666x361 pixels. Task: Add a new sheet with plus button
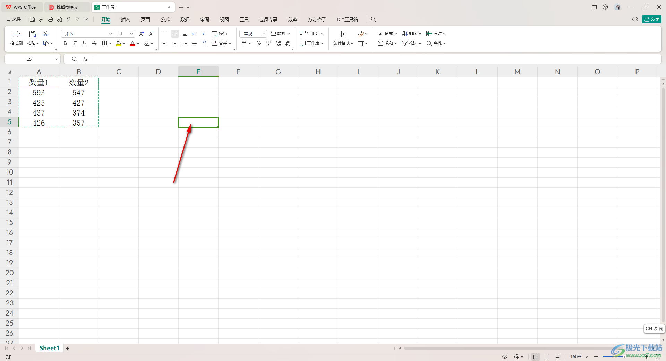point(68,349)
